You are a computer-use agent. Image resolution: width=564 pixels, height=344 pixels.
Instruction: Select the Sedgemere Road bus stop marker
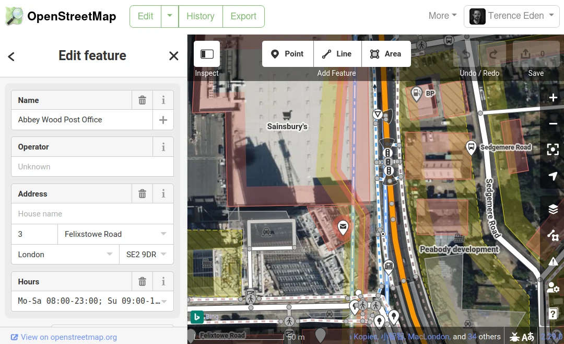coord(471,147)
